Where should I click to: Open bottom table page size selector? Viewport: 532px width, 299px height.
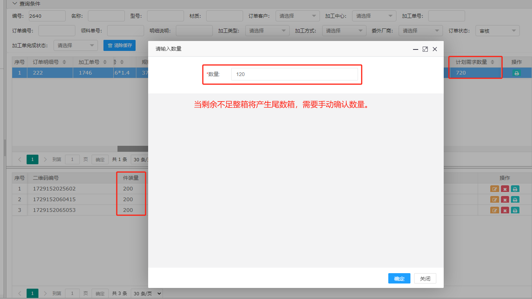click(147, 293)
